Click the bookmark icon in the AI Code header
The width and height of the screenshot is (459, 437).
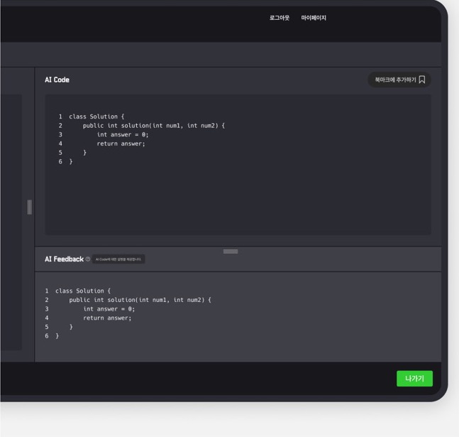tap(422, 80)
